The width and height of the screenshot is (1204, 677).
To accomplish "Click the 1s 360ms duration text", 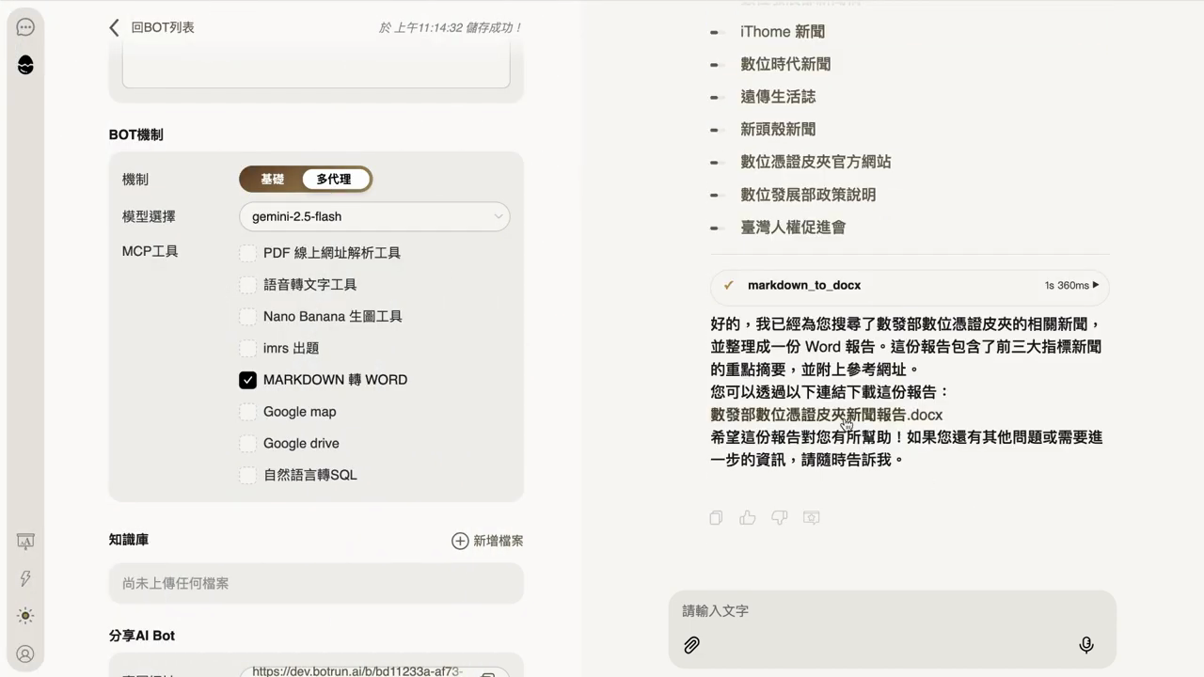I will coord(1067,285).
